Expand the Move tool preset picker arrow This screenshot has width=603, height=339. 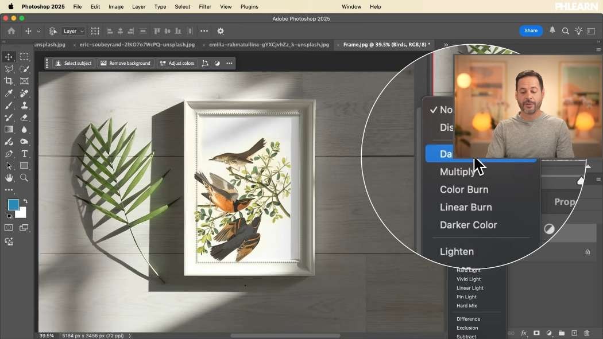pos(38,32)
